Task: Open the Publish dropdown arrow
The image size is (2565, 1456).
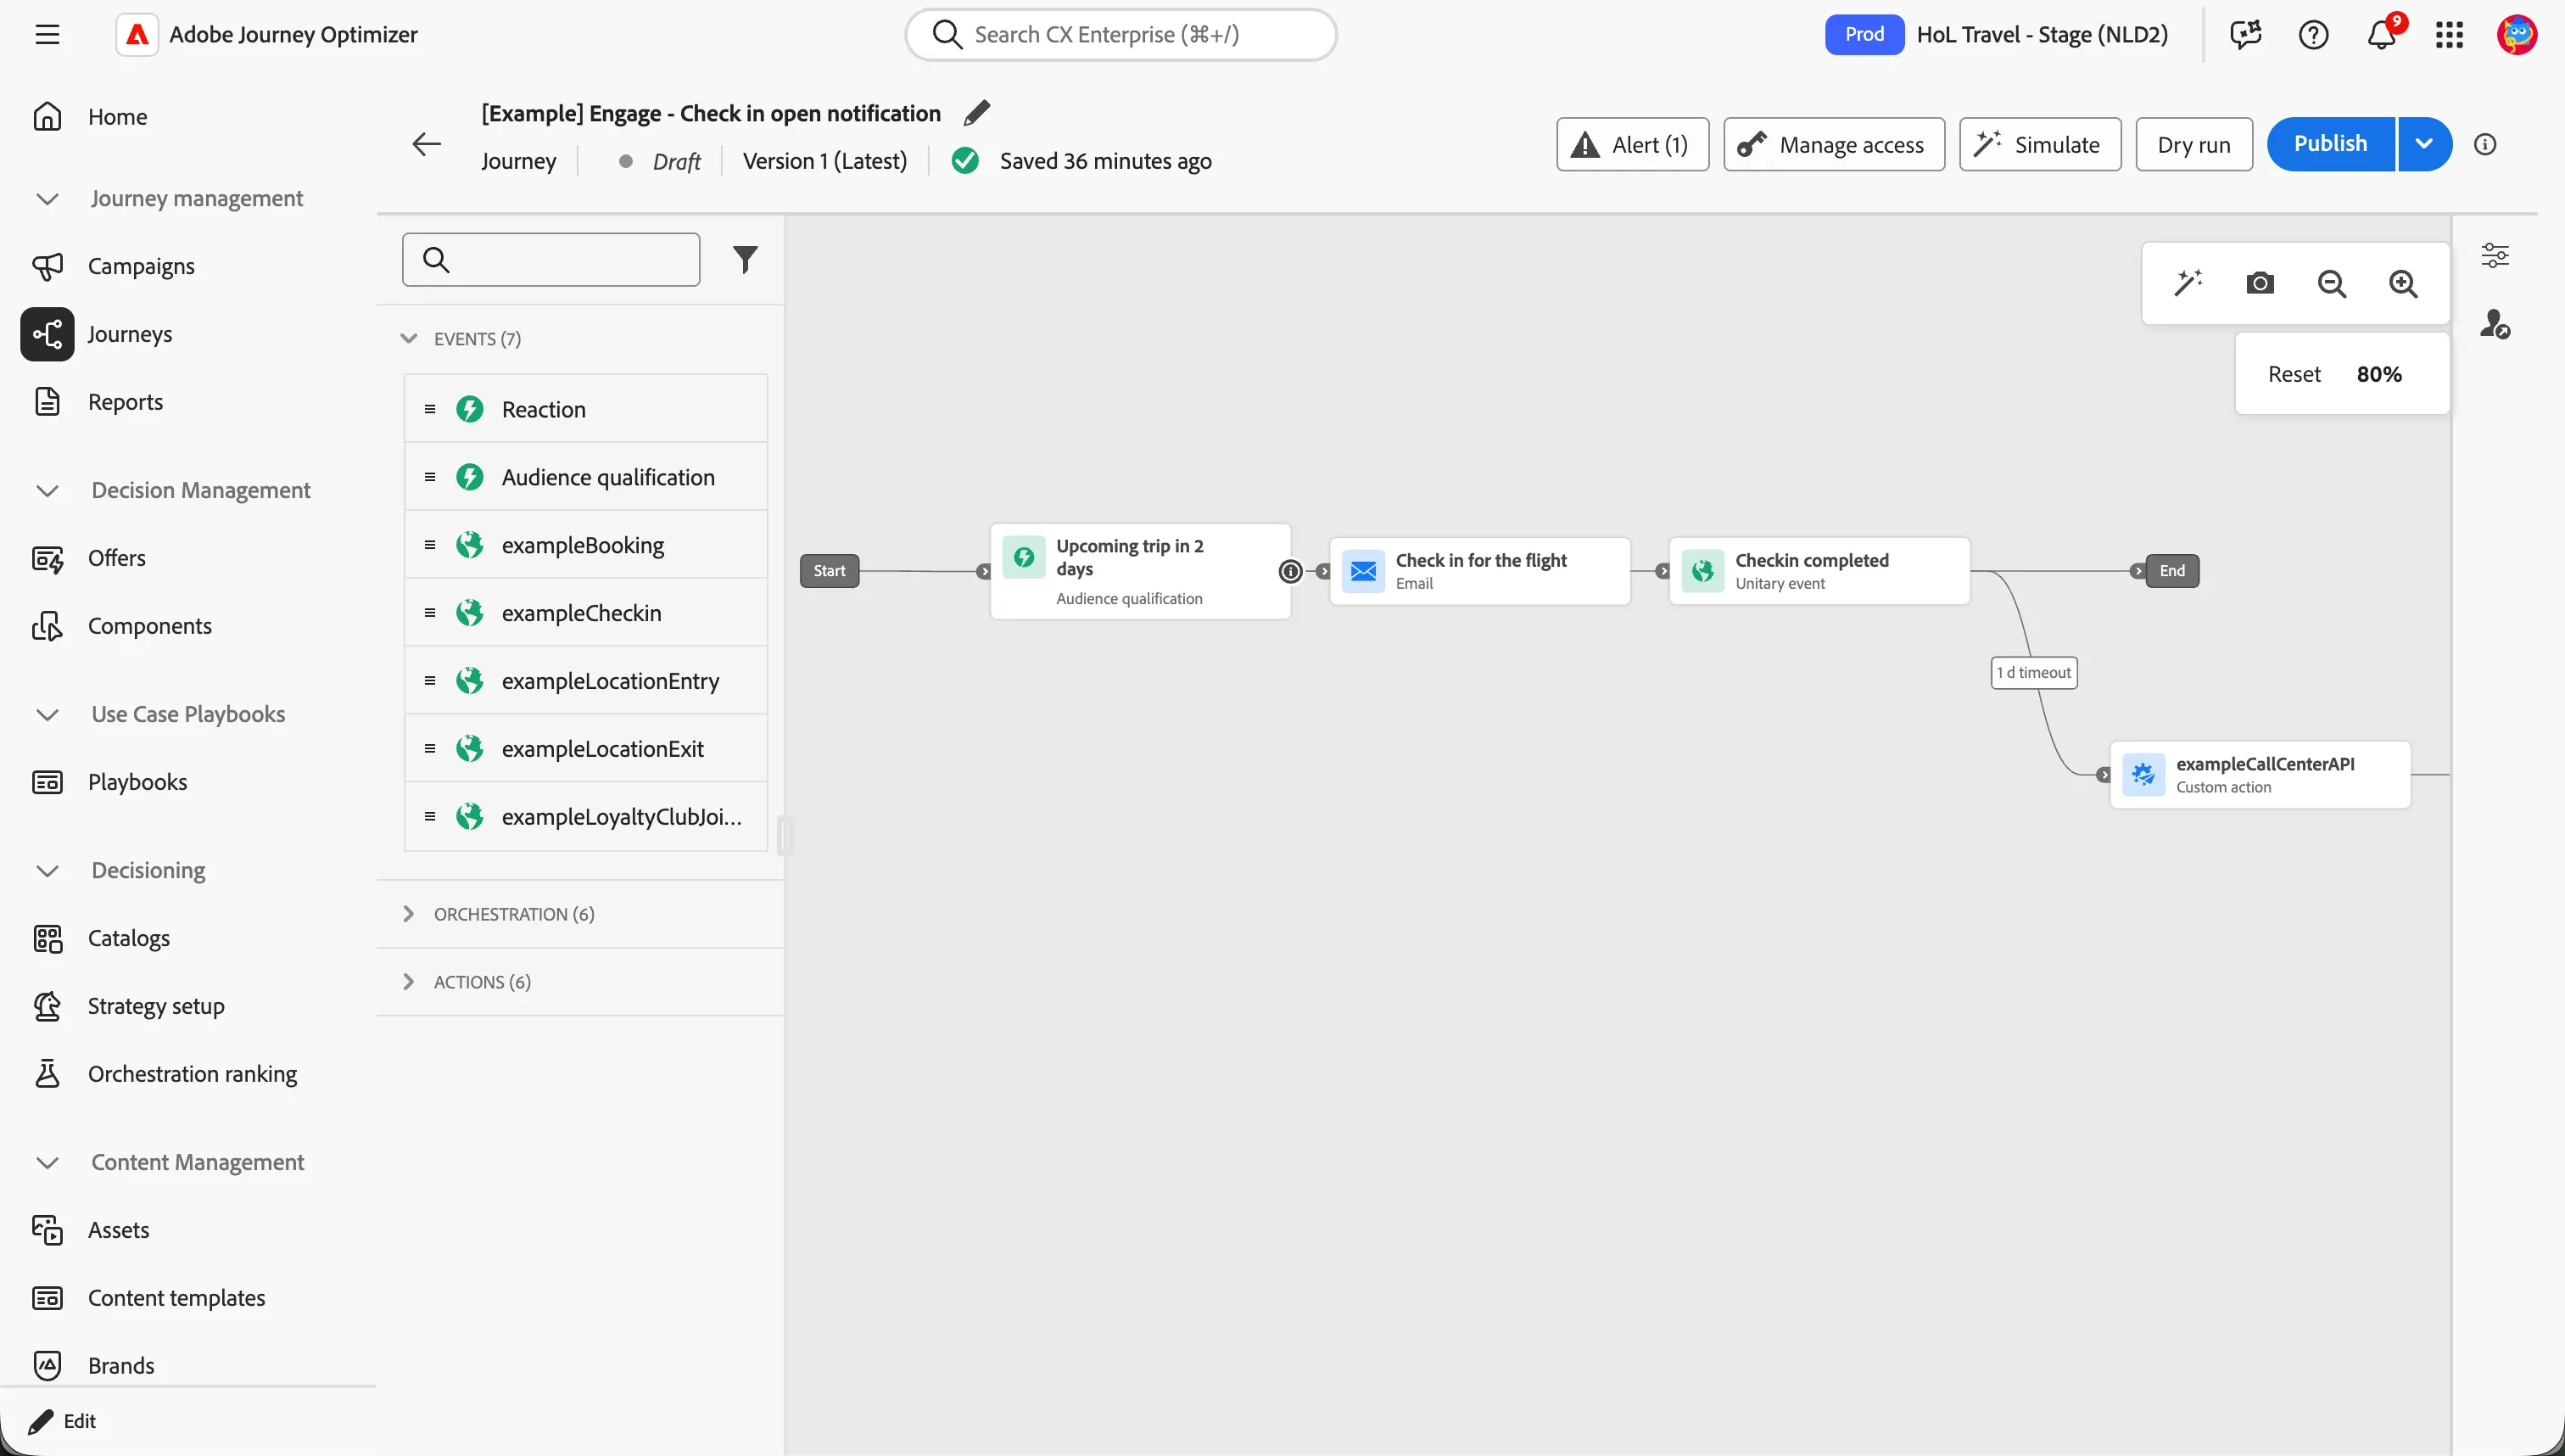Action: 2424,144
